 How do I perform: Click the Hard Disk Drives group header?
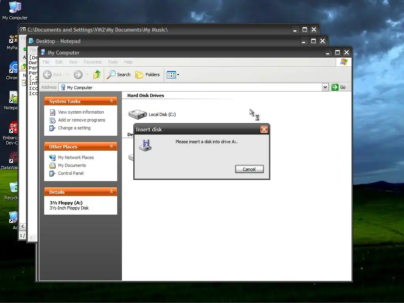click(146, 95)
